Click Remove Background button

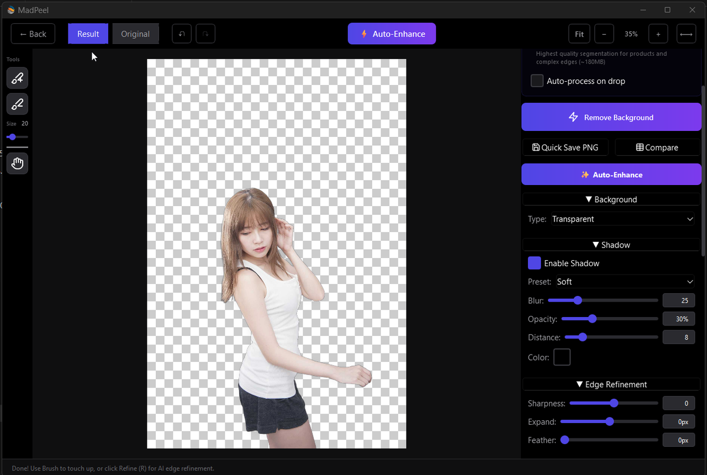point(611,117)
